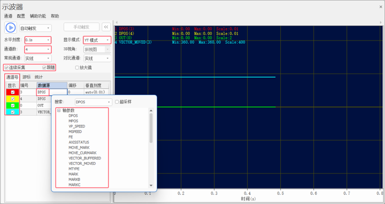
Task: Click the parameter list vertical scrollbar thumb
Action: tap(151, 128)
